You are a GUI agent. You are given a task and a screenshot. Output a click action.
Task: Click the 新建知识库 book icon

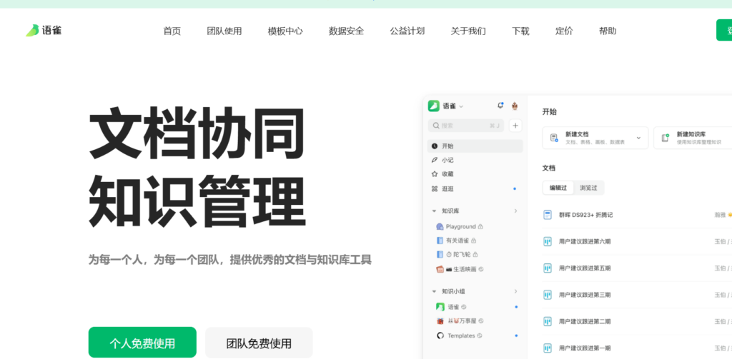[666, 138]
